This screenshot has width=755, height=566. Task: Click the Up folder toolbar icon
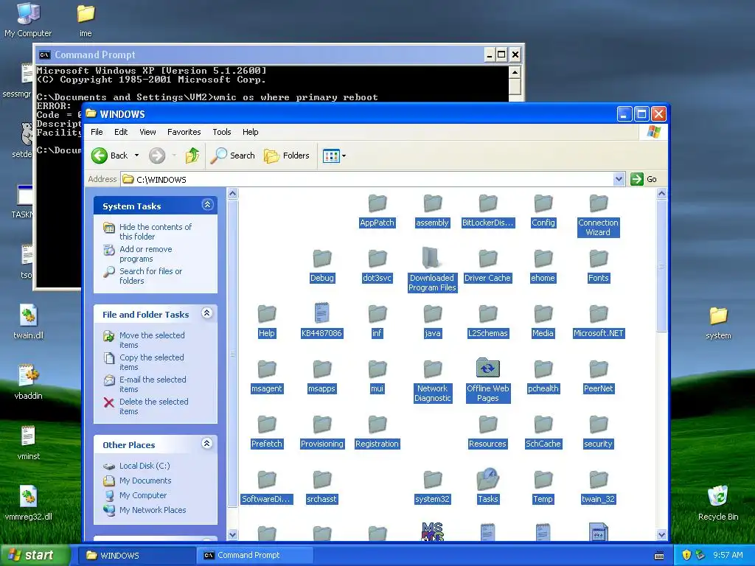192,156
